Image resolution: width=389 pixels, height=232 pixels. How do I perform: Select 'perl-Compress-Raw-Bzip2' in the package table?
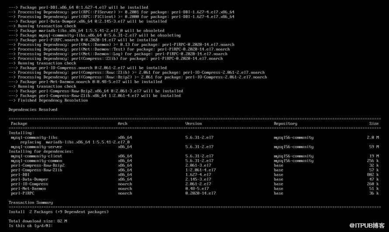click(x=38, y=165)
